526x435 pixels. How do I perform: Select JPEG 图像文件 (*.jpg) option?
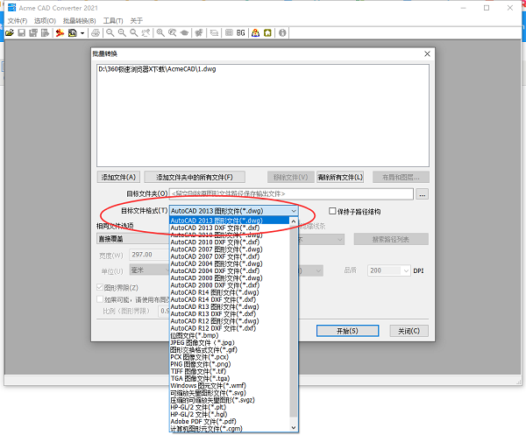coord(230,342)
